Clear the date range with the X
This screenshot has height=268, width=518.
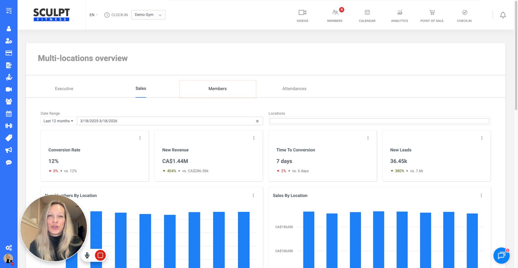point(257,121)
